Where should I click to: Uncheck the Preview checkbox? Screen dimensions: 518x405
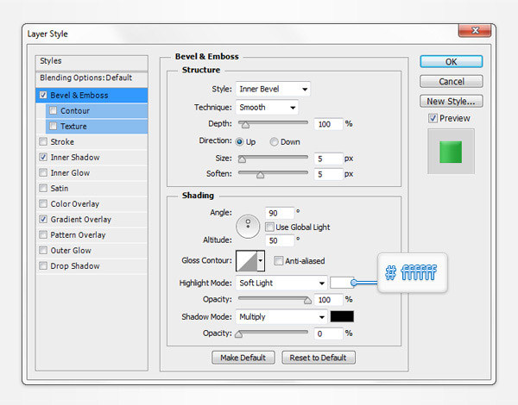point(433,118)
